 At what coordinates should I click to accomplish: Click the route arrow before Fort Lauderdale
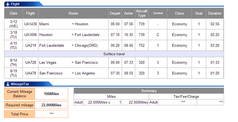[x=73, y=35]
